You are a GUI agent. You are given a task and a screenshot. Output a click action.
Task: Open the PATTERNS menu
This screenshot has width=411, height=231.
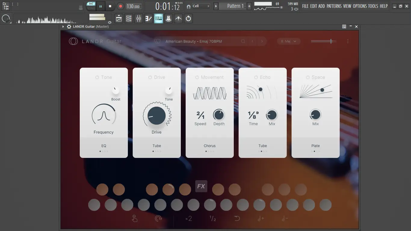334,6
